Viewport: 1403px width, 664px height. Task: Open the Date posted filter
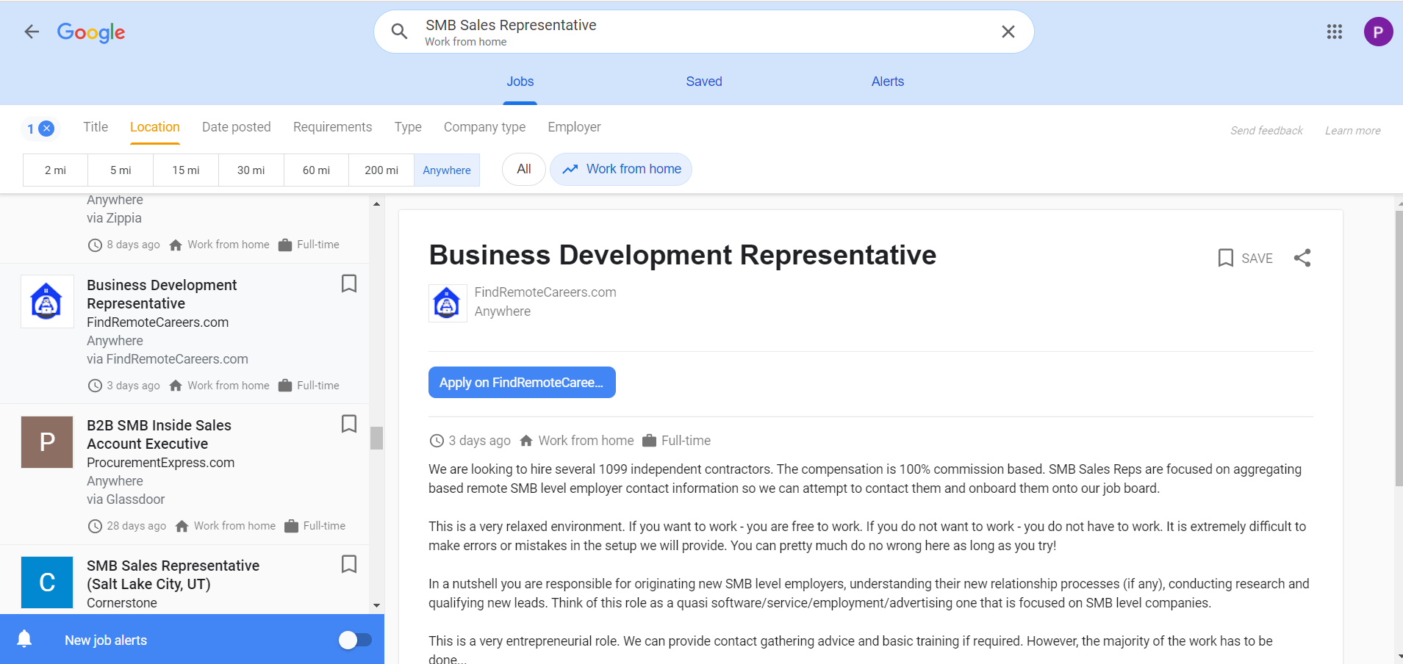coord(237,127)
